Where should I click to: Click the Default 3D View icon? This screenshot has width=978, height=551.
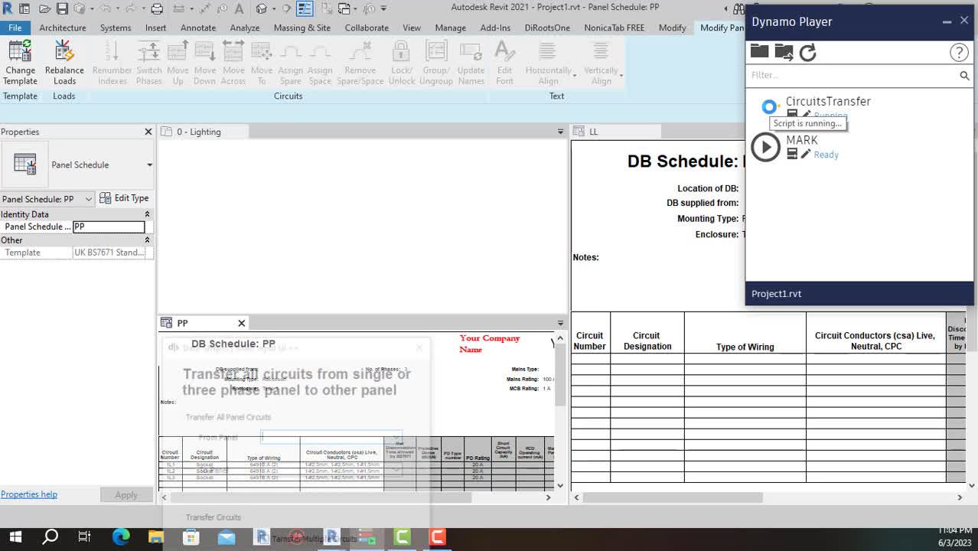tap(262, 9)
